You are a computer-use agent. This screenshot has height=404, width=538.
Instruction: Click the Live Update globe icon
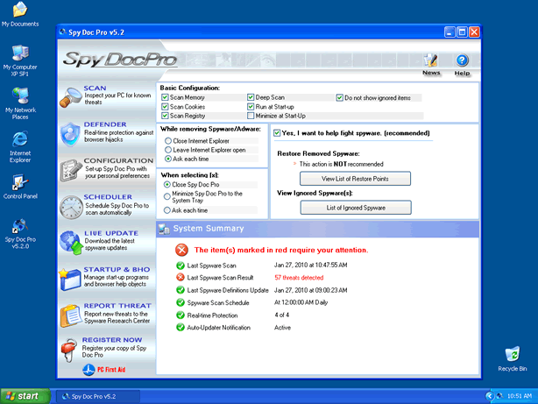(x=70, y=243)
